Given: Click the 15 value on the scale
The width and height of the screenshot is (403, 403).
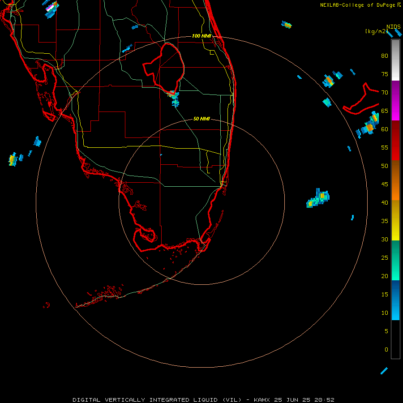Looking at the screenshot, I should coord(385,295).
